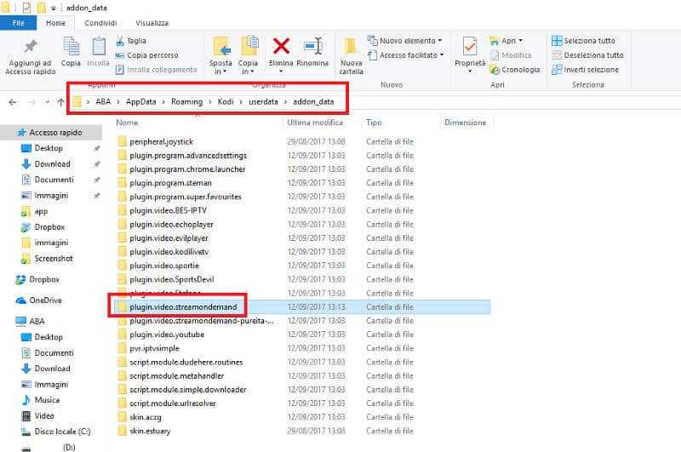Click Inverti selezione
This screenshot has width=681, height=452.
[585, 70]
